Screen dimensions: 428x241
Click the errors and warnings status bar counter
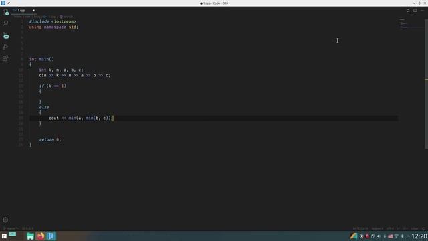click(x=28, y=228)
